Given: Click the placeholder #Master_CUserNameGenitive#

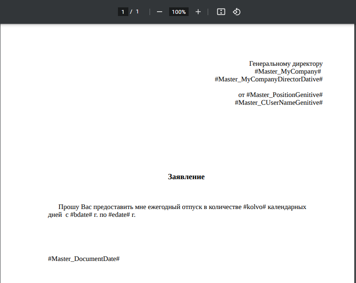Looking at the screenshot, I should [x=278, y=103].
